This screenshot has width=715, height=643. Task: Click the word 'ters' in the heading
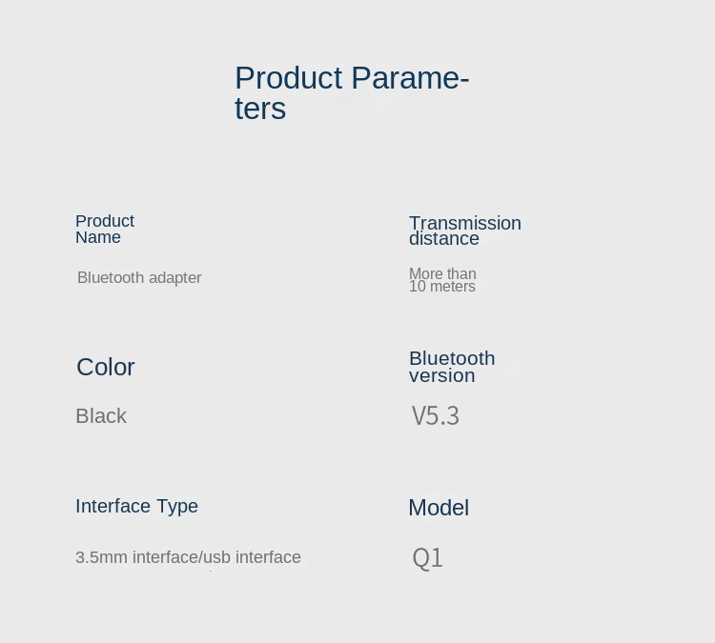click(260, 109)
